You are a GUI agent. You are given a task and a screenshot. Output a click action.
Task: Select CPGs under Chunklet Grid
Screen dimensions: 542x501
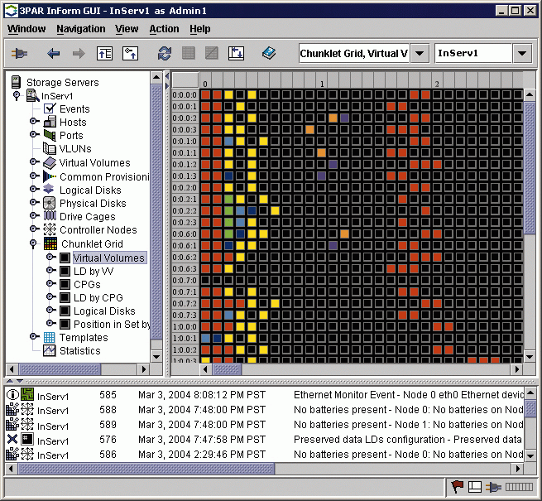(x=87, y=284)
